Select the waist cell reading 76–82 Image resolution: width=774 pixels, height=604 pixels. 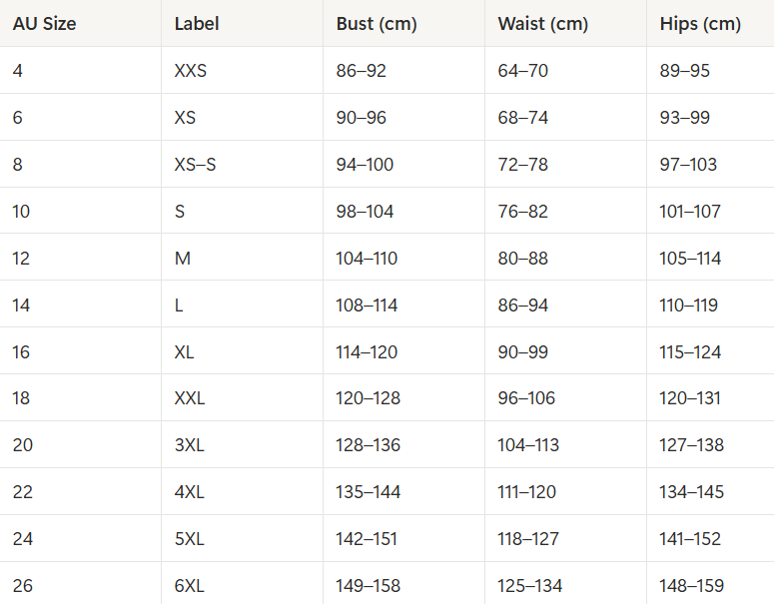pos(523,212)
